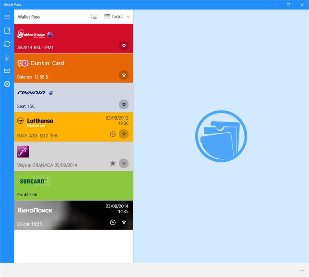Viewport: 309px width, 277px height.
Task: Click the renfe purple logo thumbnail
Action: pyautogui.click(x=23, y=151)
